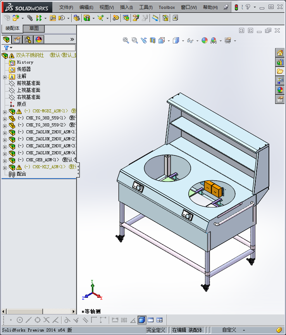Select the PropertyManager tab
This screenshot has height=335, width=286.
point(17,40)
